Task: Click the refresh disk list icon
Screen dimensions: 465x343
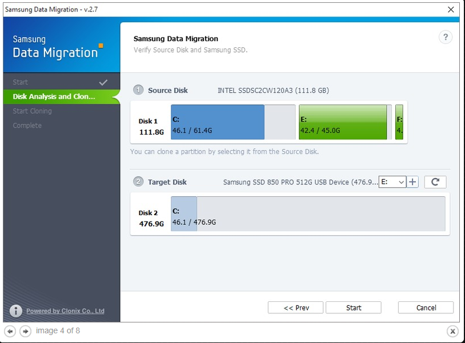Action: (x=435, y=182)
